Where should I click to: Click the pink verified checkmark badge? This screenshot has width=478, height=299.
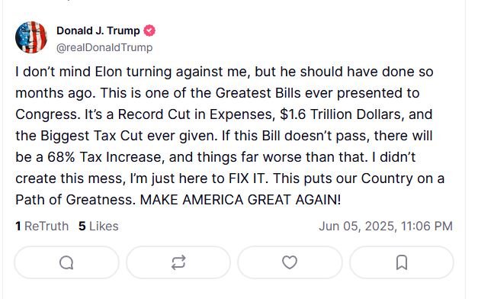point(149,31)
